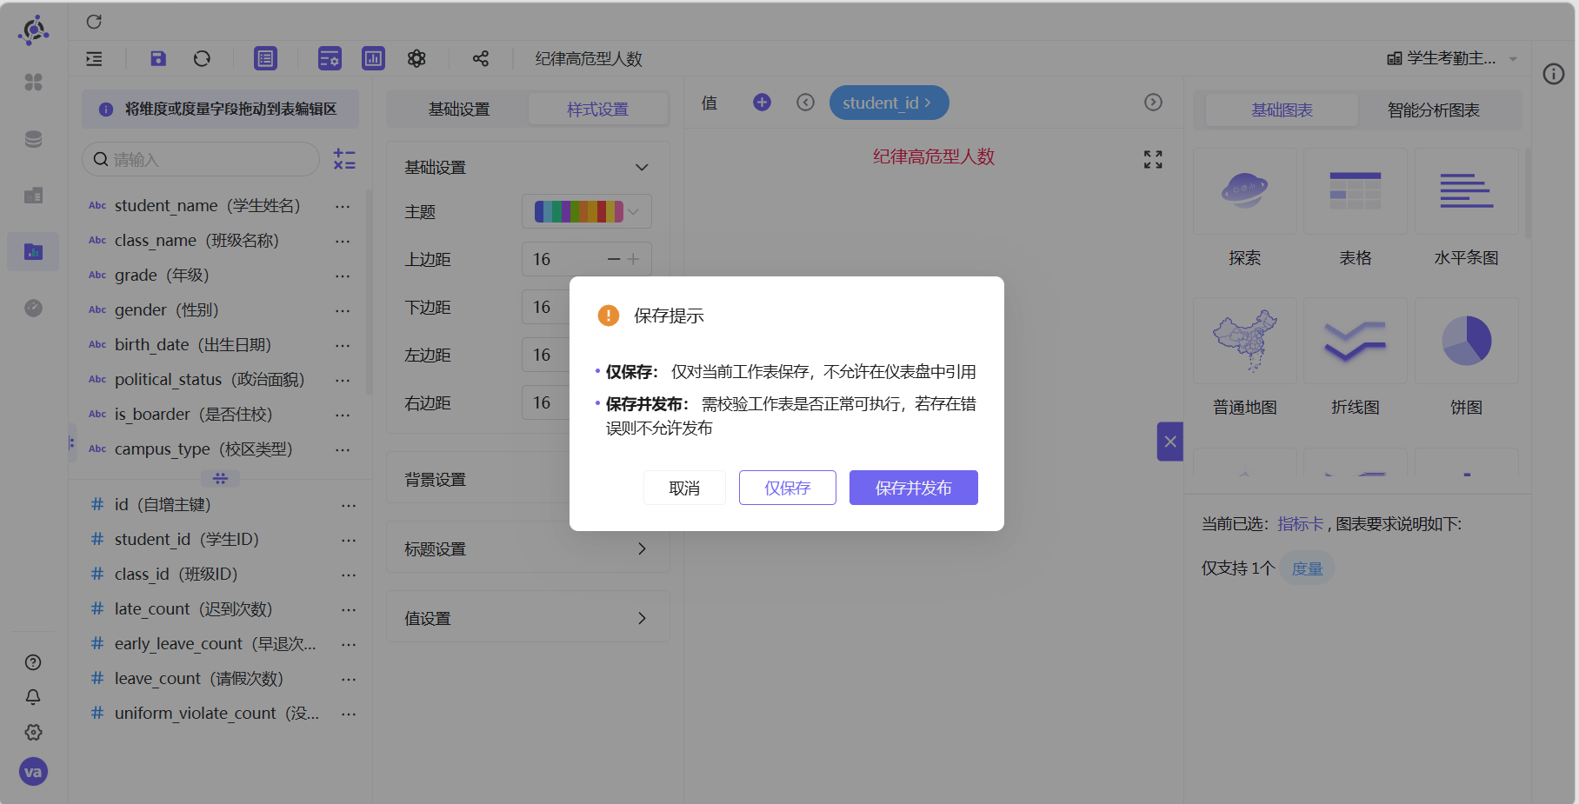Switch to 基础设置 tab
This screenshot has height=804, width=1579.
(458, 110)
